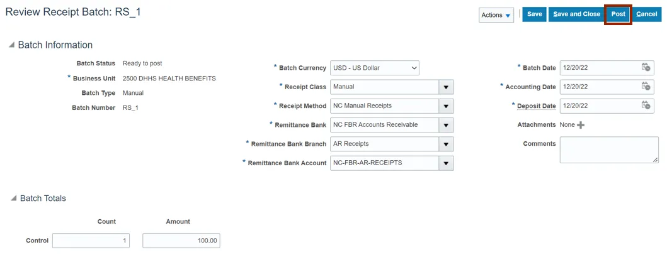Viewport: 667px width, 255px height.
Task: Expand the Remittance Bank Branch dropdown arrow
Action: click(x=446, y=144)
